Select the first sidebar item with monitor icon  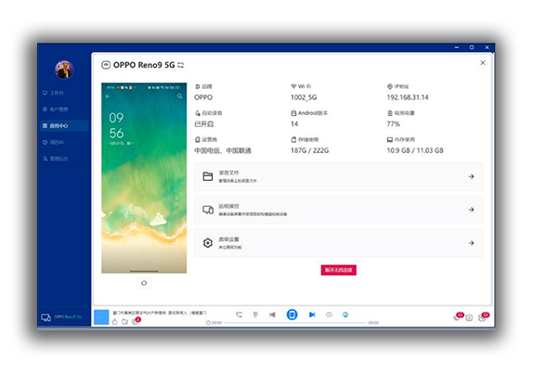(x=53, y=93)
